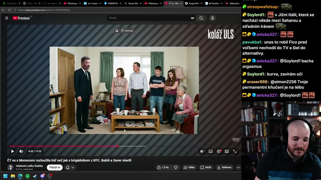Reload the current page
Screen dimensions: 321x180
pos(9,10)
